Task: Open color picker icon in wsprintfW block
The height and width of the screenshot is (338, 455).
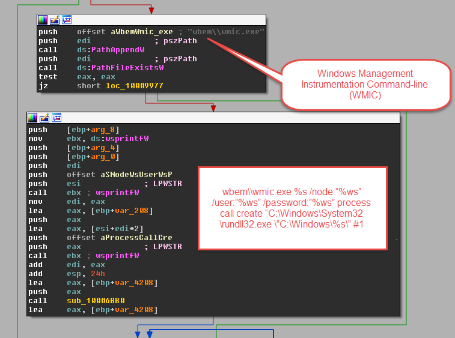Action: (x=33, y=117)
